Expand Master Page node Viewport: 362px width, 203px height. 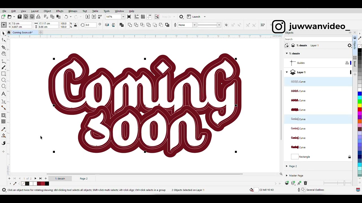[x=287, y=176]
